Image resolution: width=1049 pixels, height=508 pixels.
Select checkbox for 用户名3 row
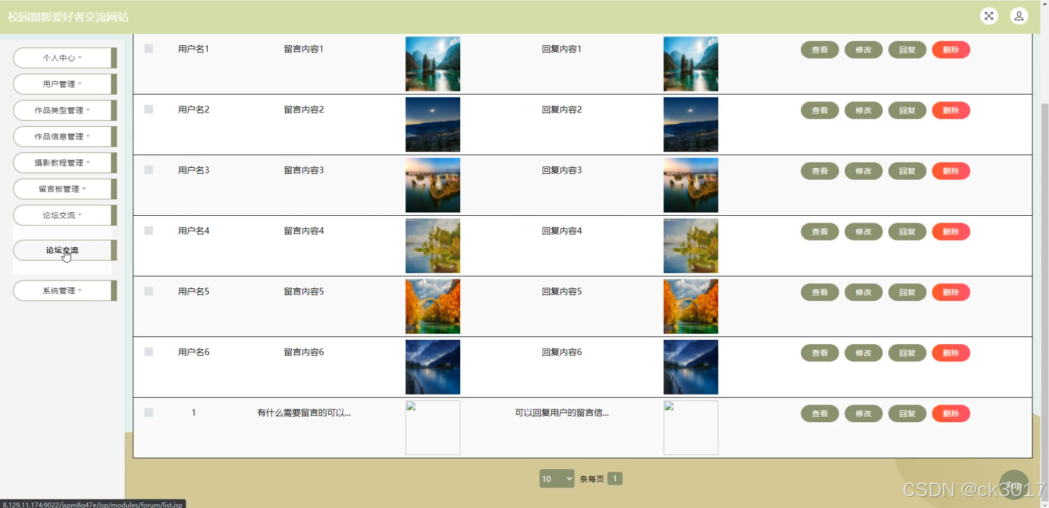click(148, 170)
